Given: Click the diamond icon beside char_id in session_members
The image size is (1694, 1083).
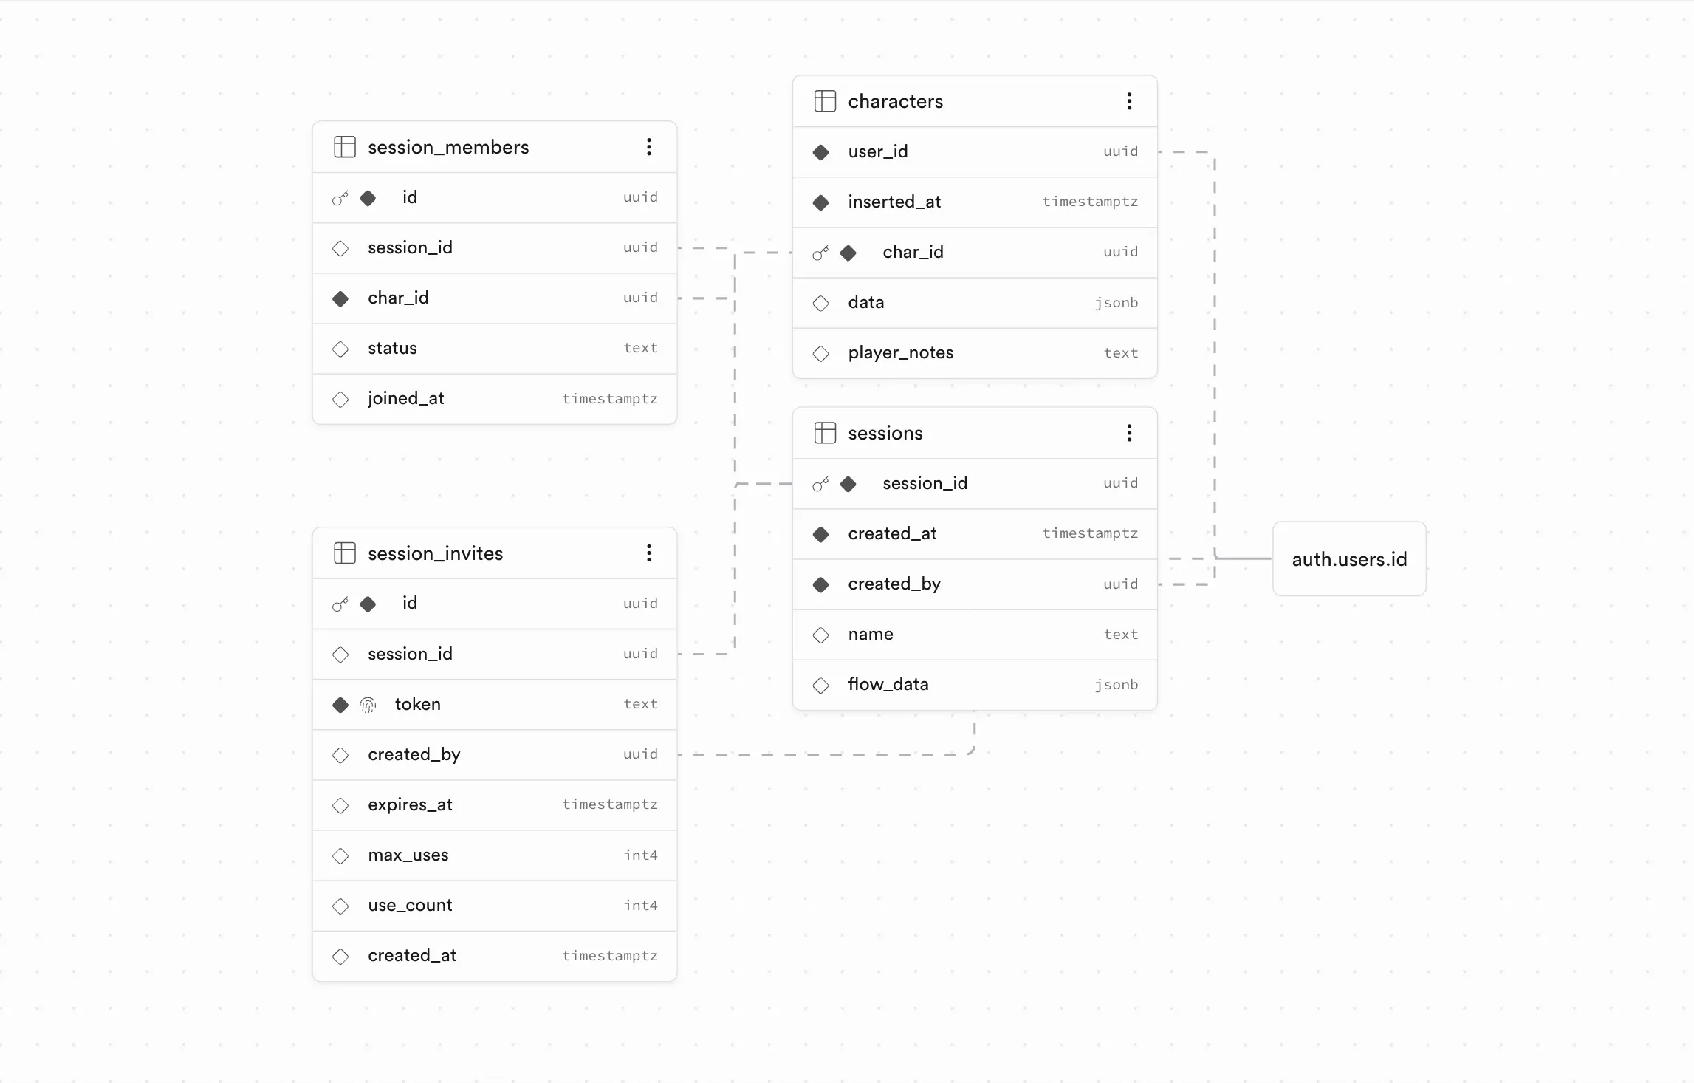Looking at the screenshot, I should [340, 298].
